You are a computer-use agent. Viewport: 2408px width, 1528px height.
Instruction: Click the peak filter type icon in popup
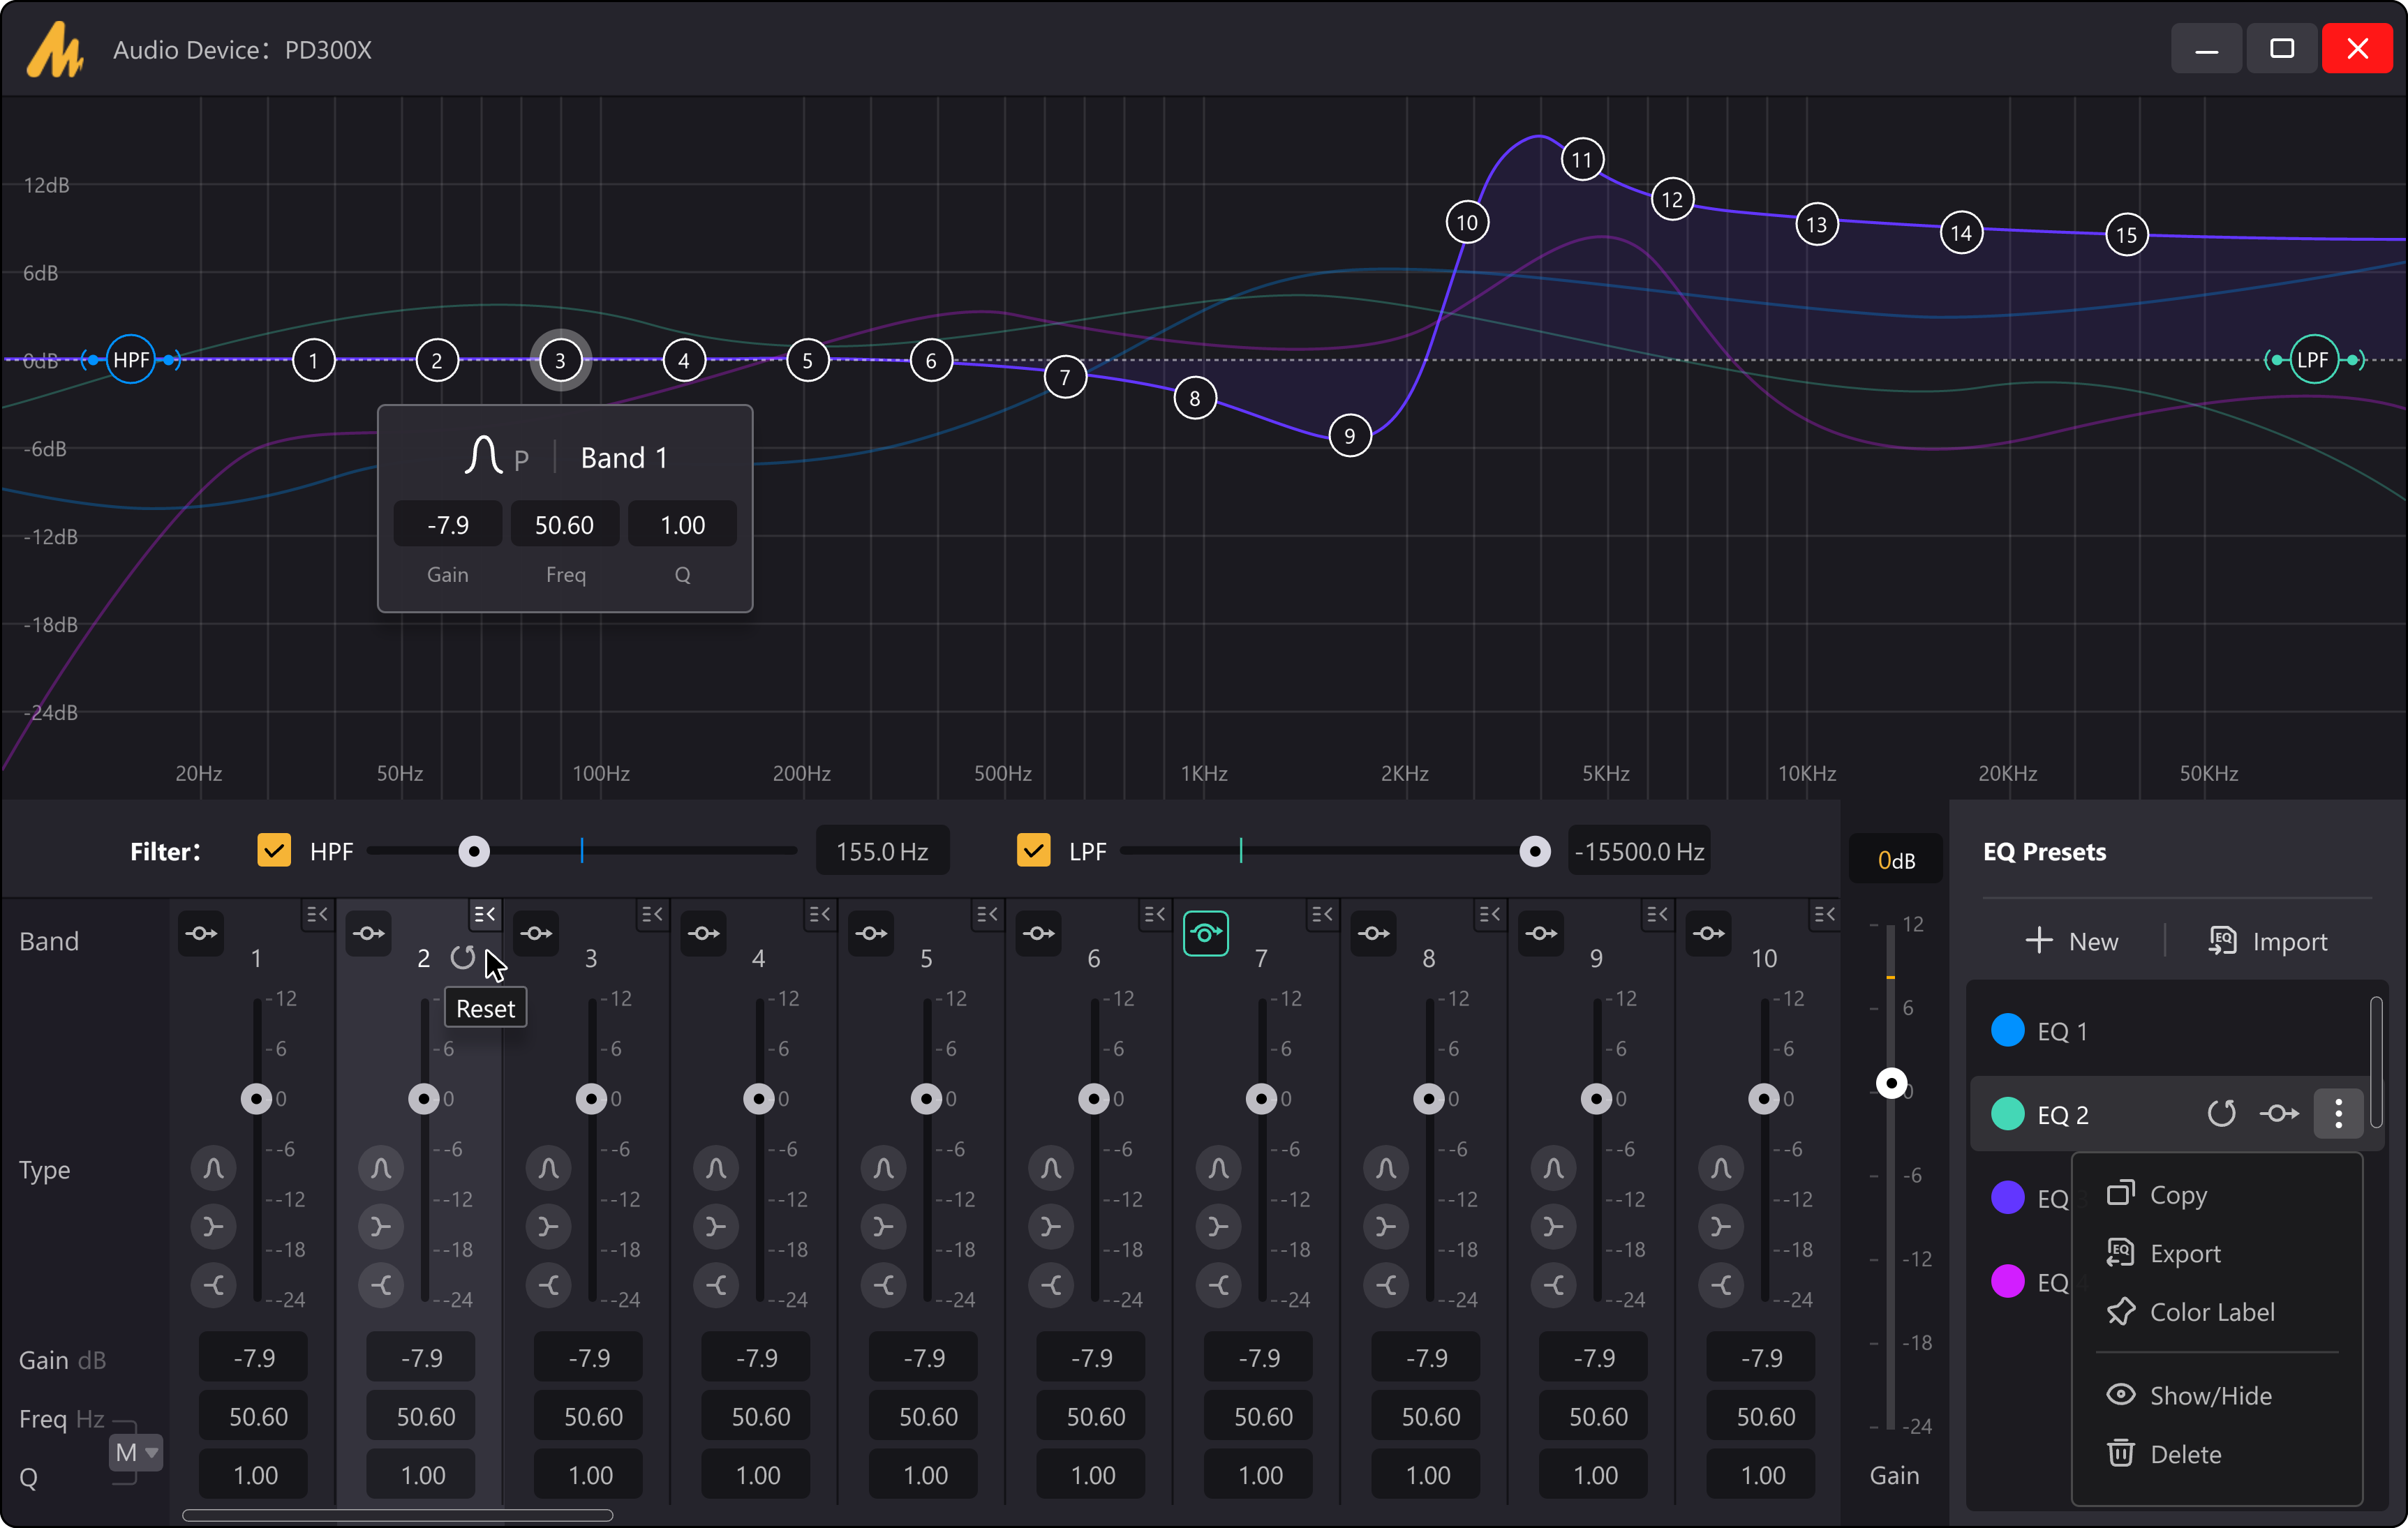483,456
